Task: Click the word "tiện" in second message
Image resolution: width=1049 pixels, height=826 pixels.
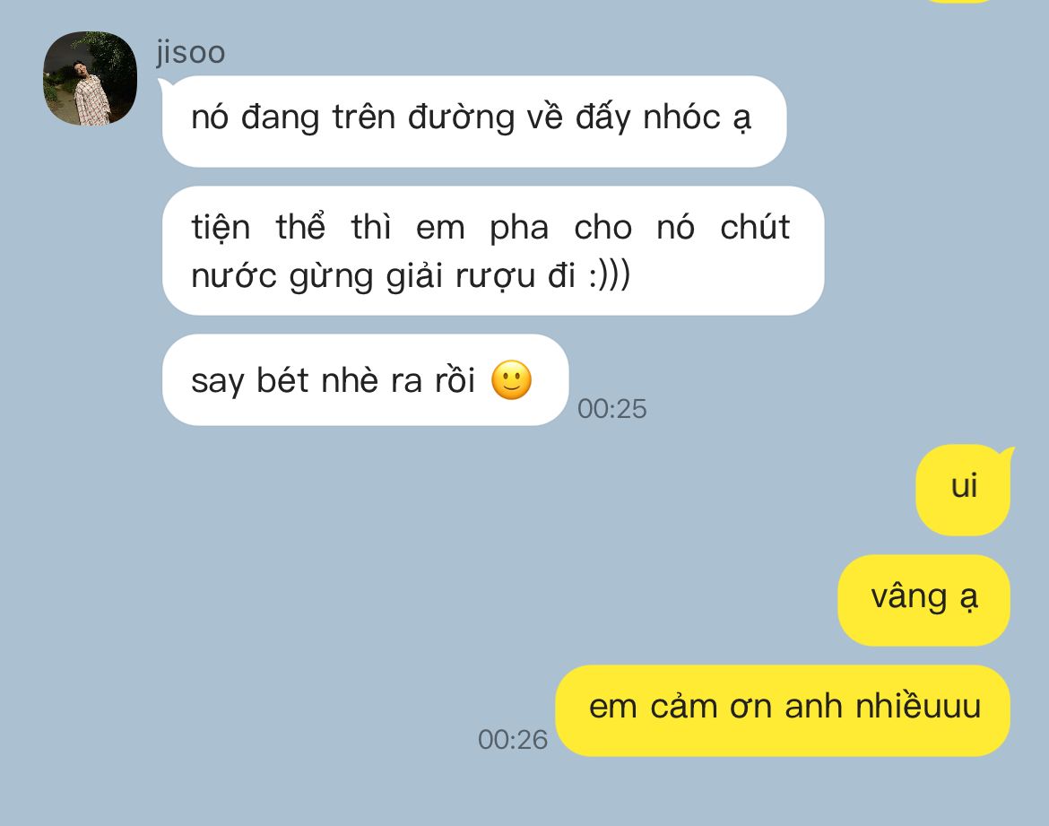Action: (x=221, y=227)
